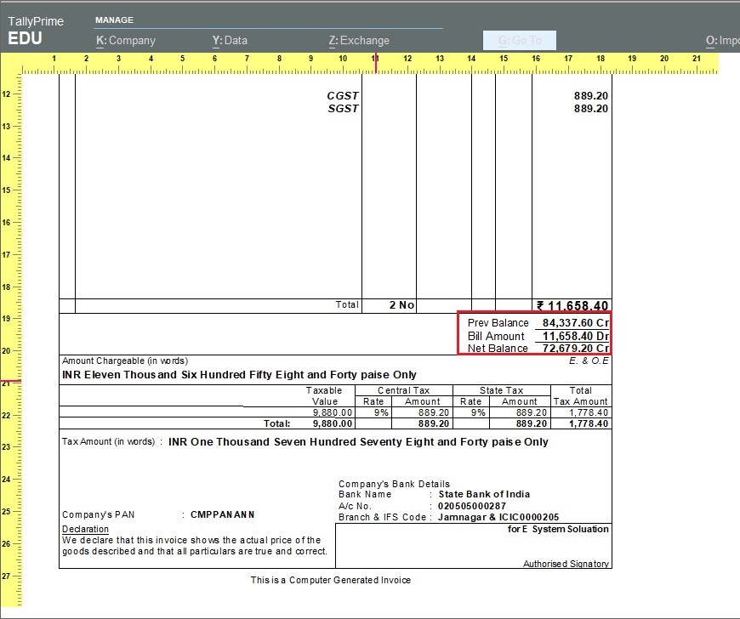Open the K: Company menu

click(x=126, y=40)
